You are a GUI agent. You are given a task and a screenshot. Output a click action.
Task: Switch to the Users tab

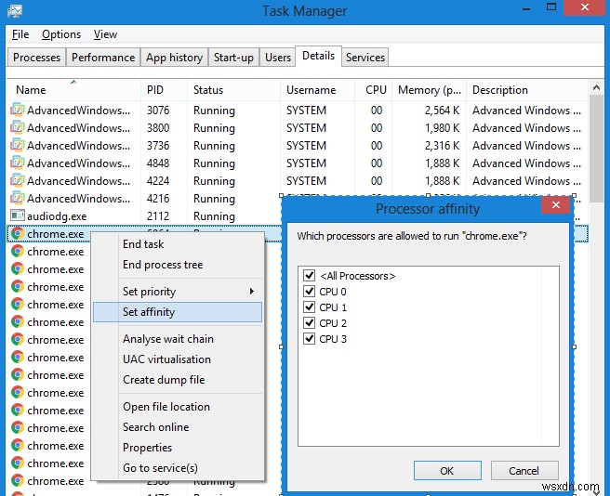coord(278,58)
